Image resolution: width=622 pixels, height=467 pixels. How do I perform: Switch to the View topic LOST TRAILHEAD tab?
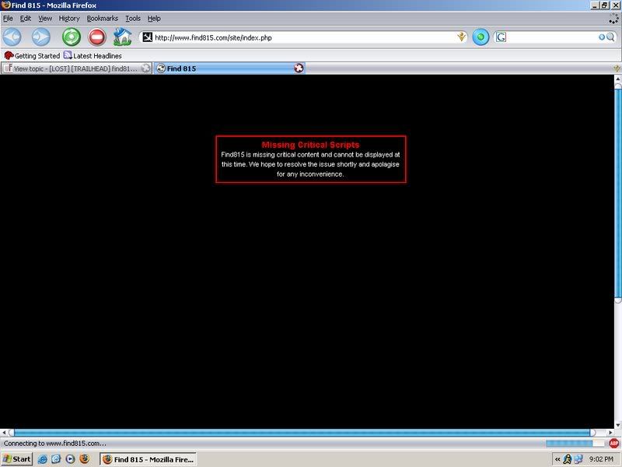point(75,68)
